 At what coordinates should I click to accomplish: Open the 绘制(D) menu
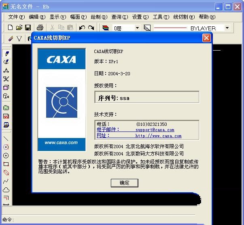(99, 17)
